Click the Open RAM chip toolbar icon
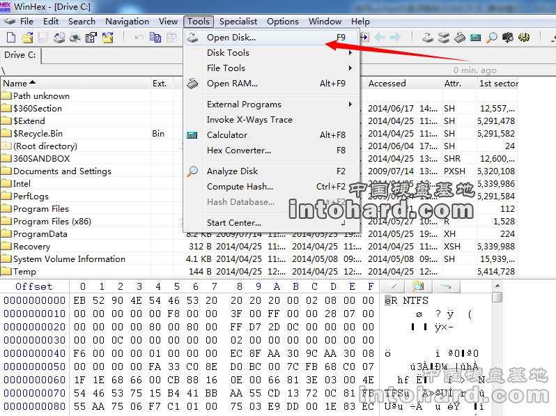 (460, 37)
